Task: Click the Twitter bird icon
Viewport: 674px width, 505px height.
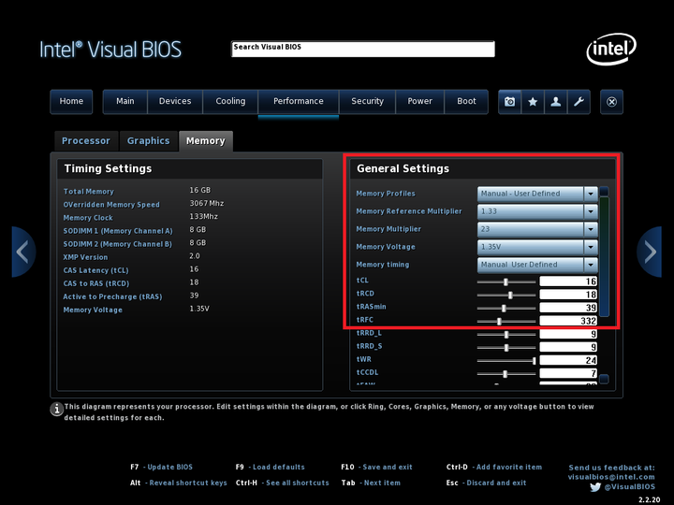Action: click(595, 487)
